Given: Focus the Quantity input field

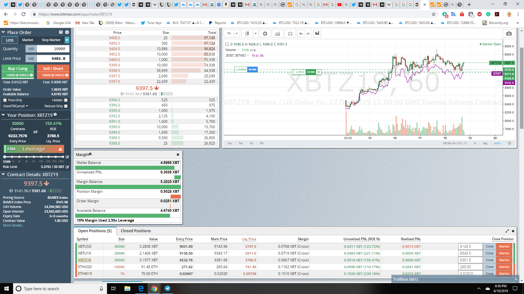Looking at the screenshot, I should pyautogui.click(x=53, y=49).
